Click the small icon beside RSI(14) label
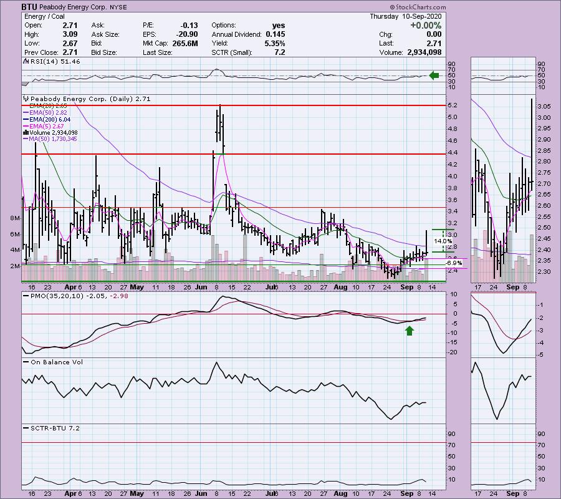The width and height of the screenshot is (561, 499). pos(26,61)
